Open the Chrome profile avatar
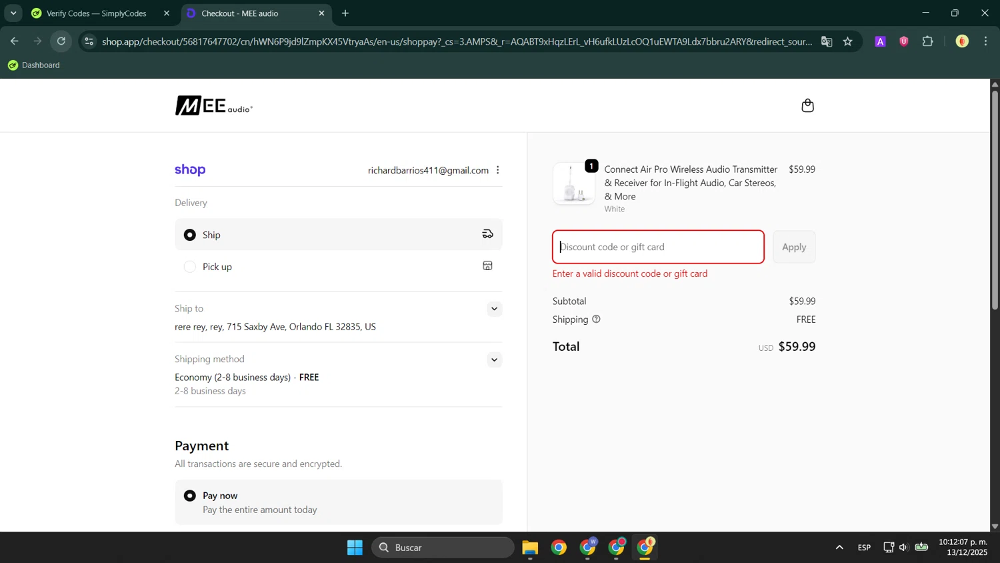The height and width of the screenshot is (563, 1000). coord(962,41)
